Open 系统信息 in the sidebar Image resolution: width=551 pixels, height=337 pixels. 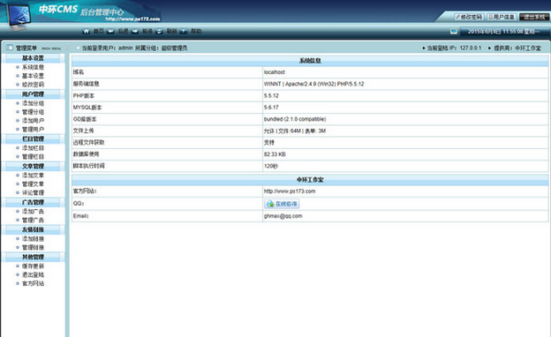point(33,67)
